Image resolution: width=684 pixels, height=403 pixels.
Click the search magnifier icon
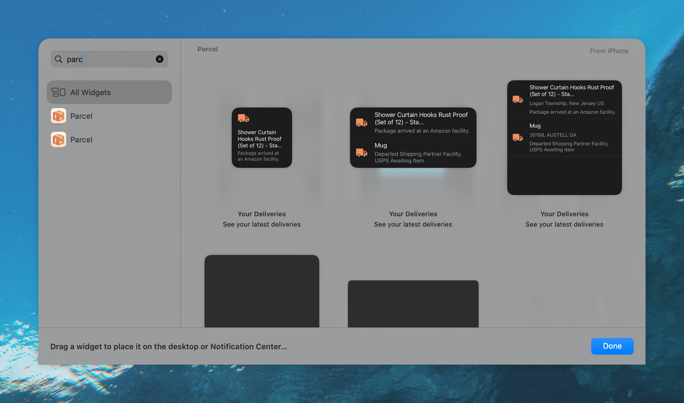pos(58,59)
